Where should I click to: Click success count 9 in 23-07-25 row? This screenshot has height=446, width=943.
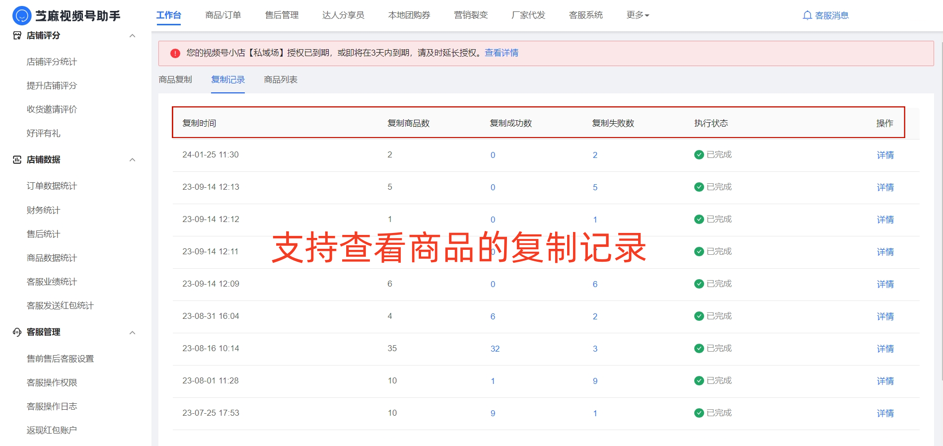point(493,413)
